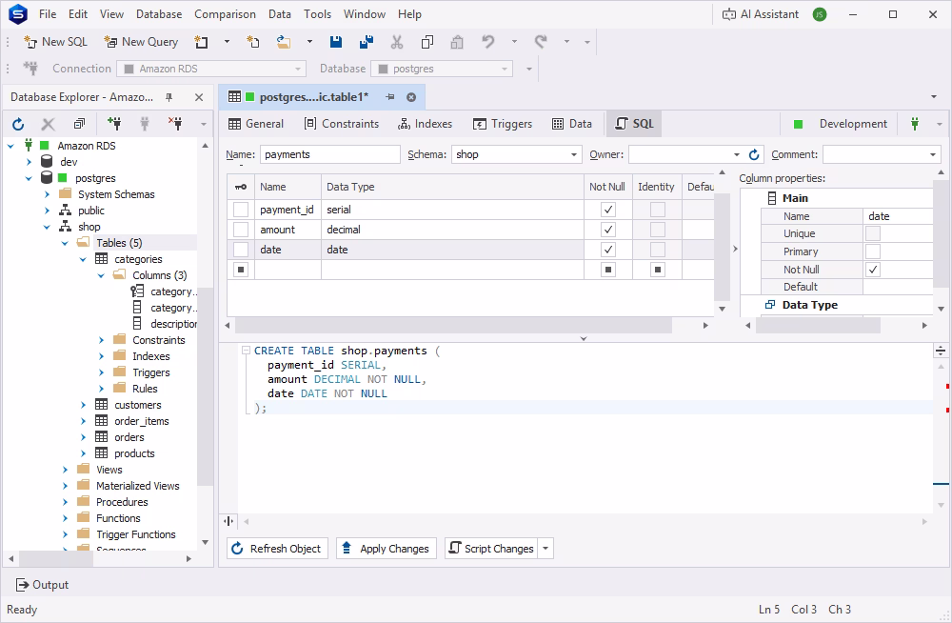Toggle Not Null checkbox in Column properties
The height and width of the screenshot is (623, 952).
point(873,270)
